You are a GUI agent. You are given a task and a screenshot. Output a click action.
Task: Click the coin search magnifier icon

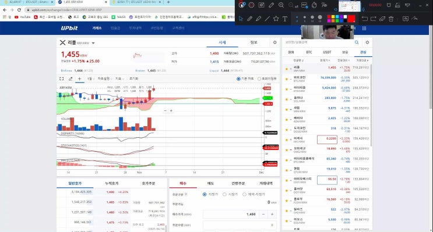357,42
